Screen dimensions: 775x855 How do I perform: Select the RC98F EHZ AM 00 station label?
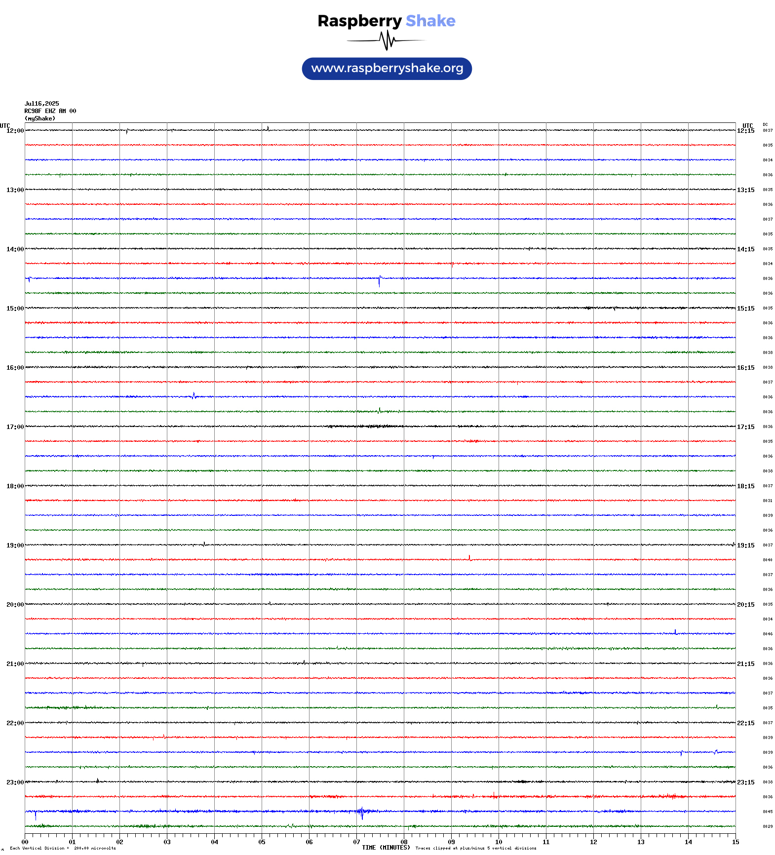[50, 111]
